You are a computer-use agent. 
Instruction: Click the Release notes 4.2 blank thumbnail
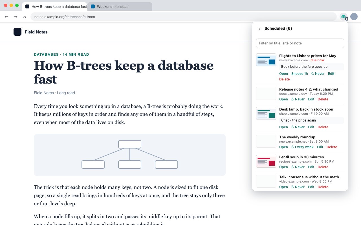(266, 93)
